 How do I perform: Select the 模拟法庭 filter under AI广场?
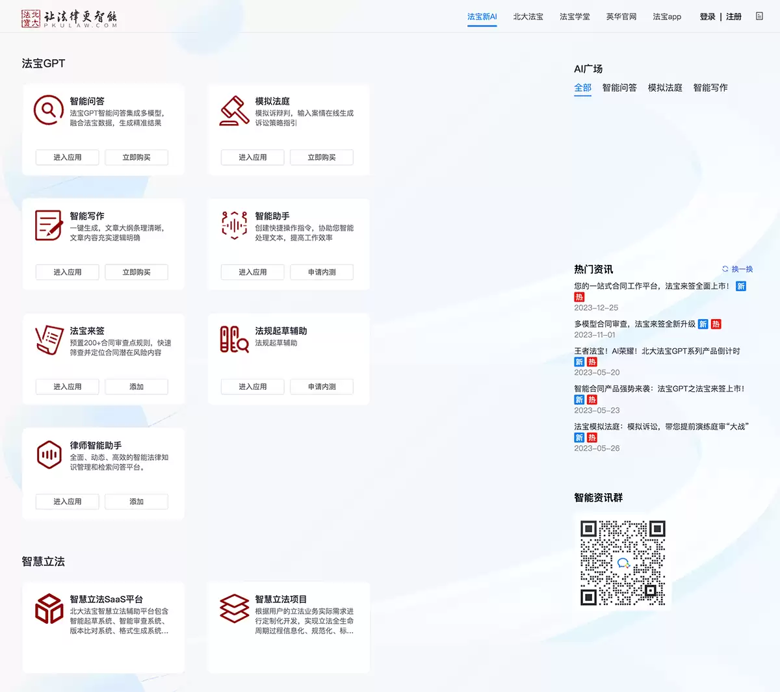coord(665,88)
